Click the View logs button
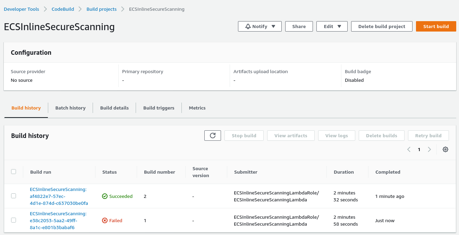Screen dimensions: 459x235 pos(337,136)
